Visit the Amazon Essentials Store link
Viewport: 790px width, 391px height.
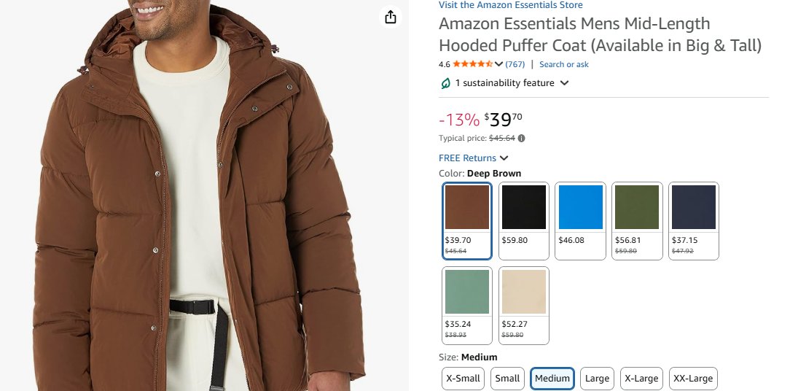(x=510, y=5)
